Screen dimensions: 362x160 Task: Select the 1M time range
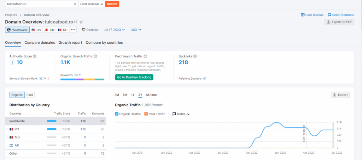(x=117, y=95)
